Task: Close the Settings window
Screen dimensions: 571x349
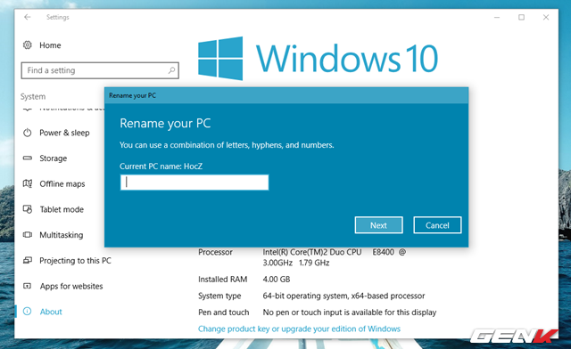Action: 546,17
